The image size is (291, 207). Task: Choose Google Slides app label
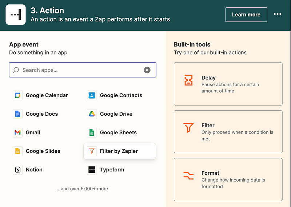[43, 151]
